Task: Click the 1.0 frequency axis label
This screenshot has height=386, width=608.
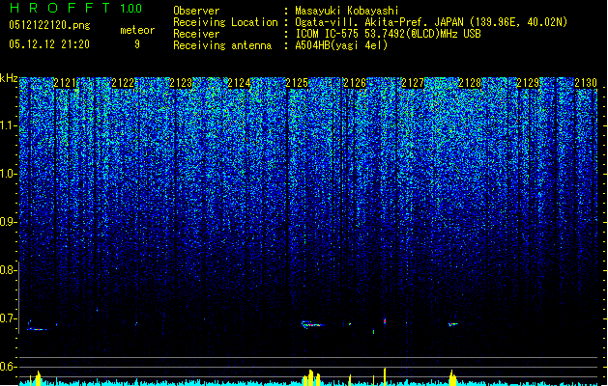Action: click(x=8, y=174)
